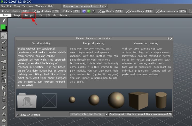The width and height of the screenshot is (192, 126).
Task: Select the cube primitive thumbnail
Action: (138, 101)
